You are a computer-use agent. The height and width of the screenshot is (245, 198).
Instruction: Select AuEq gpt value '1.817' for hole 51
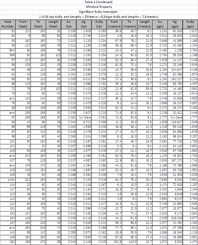tap(193, 31)
